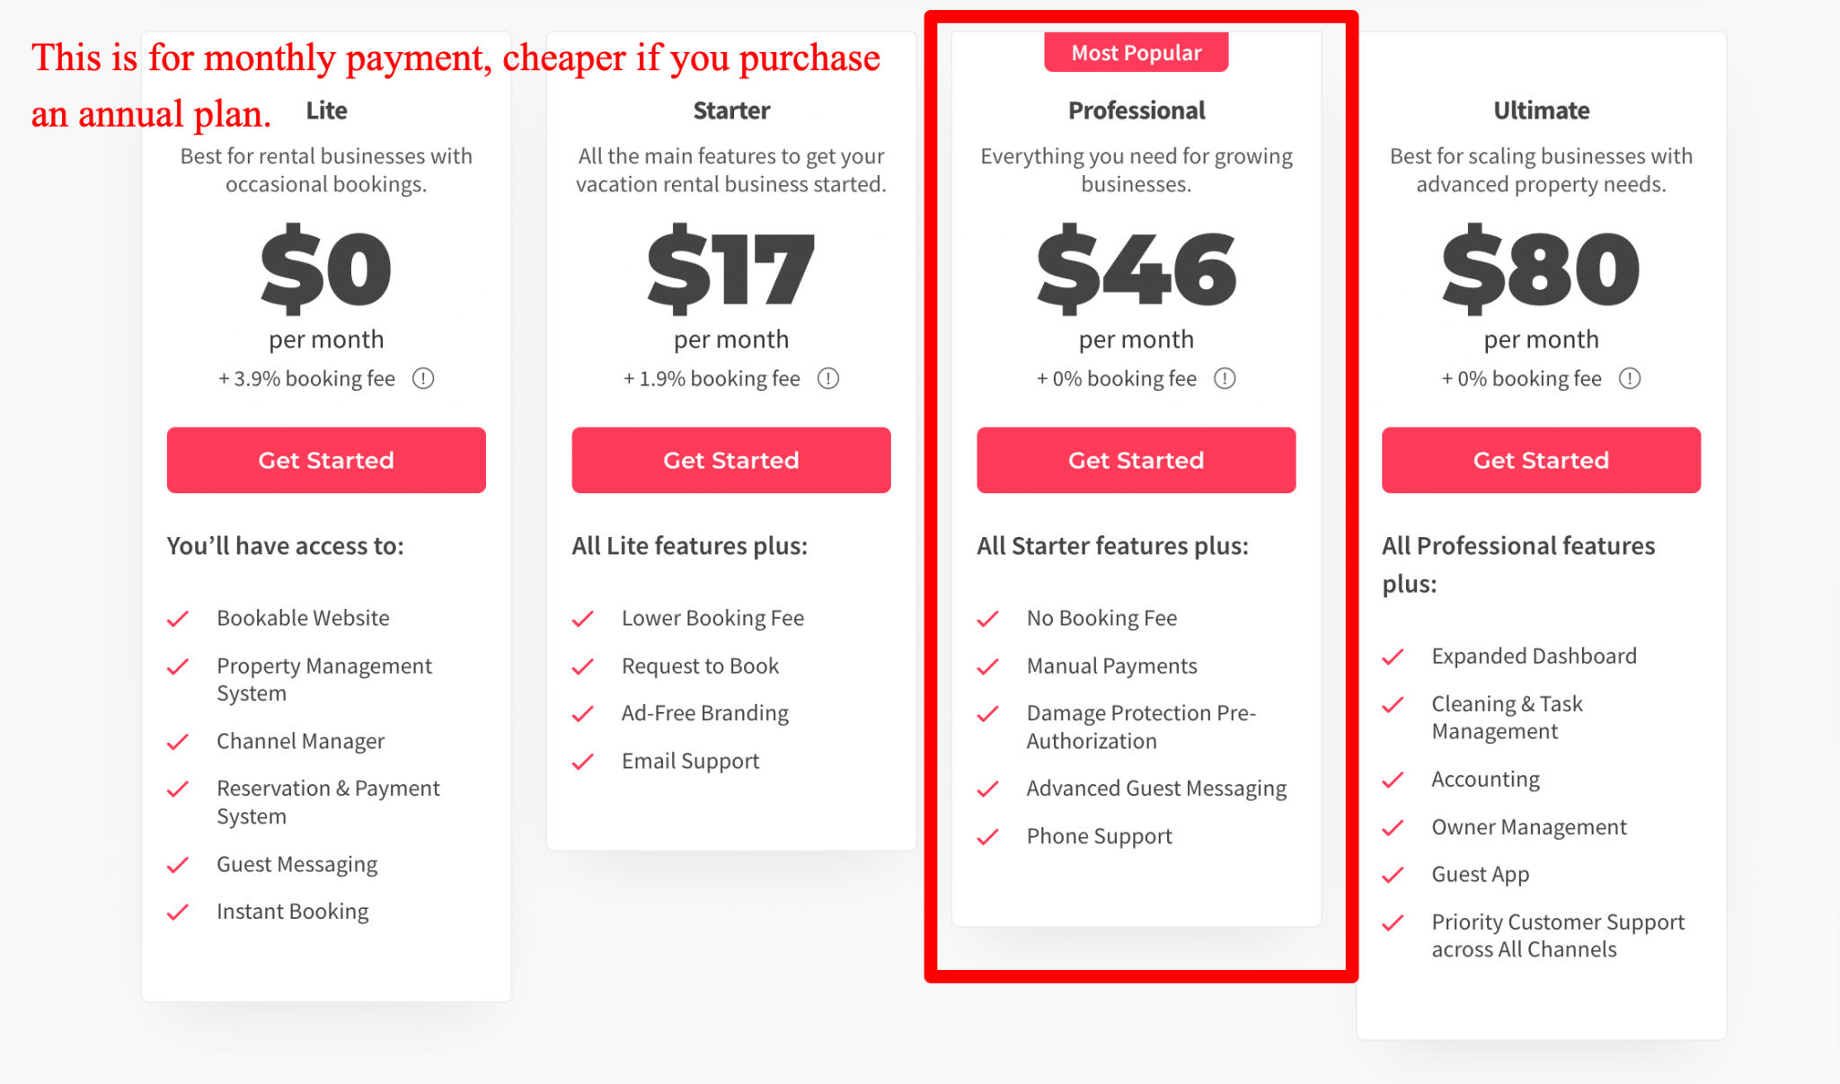Click the checkmark next to Ad-Free Branding
Screen dimensions: 1840x1084
coord(584,714)
